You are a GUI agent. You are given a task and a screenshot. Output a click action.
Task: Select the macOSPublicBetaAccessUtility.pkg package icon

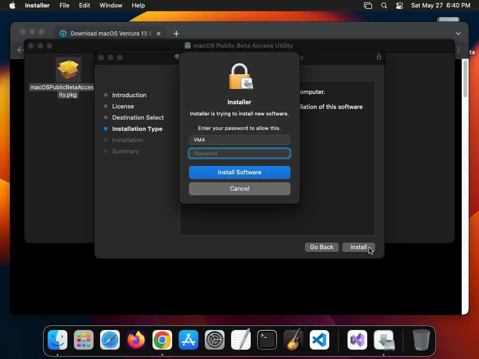(68, 70)
